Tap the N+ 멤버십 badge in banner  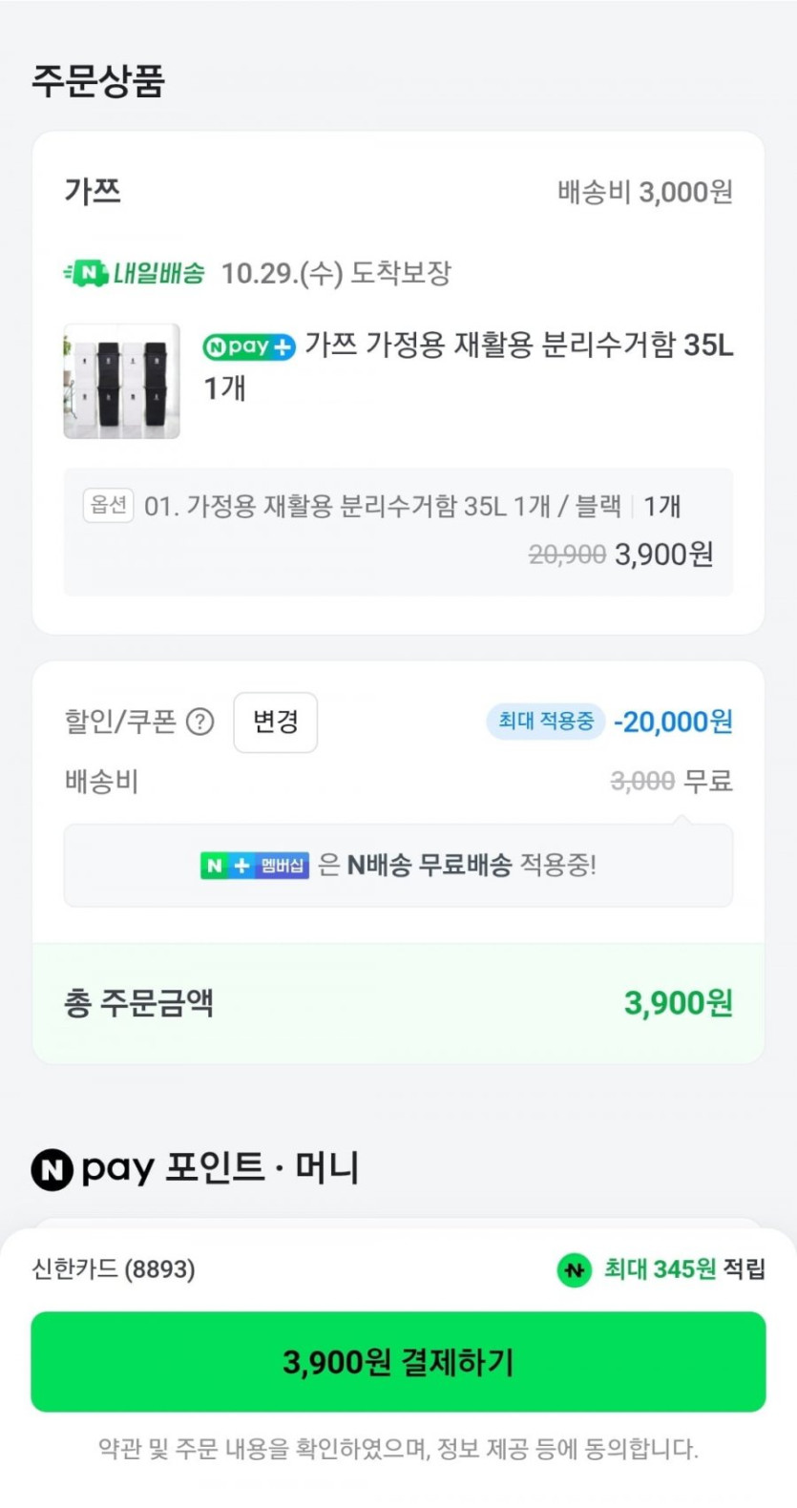click(255, 866)
